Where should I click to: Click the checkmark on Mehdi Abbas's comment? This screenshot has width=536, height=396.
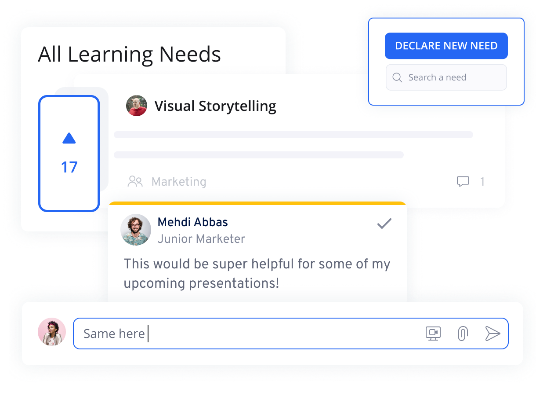point(384,224)
